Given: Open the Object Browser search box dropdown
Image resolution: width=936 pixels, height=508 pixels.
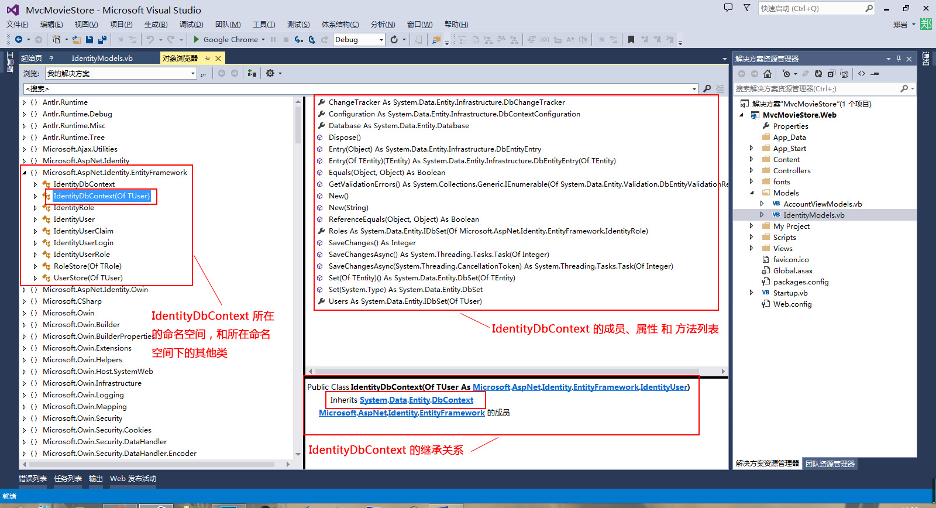Looking at the screenshot, I should tap(694, 89).
